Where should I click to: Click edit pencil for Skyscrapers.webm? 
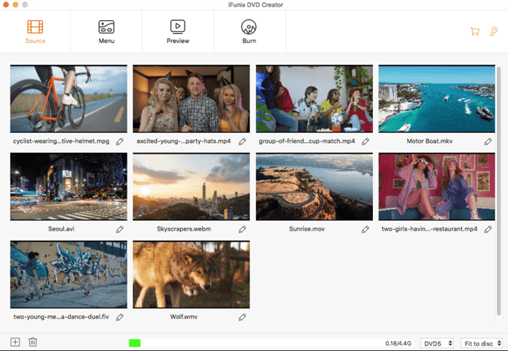243,229
